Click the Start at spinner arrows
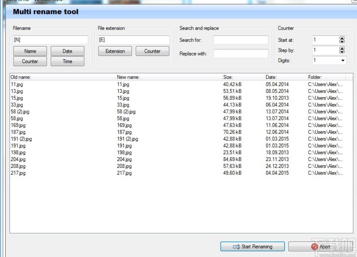 [342, 40]
